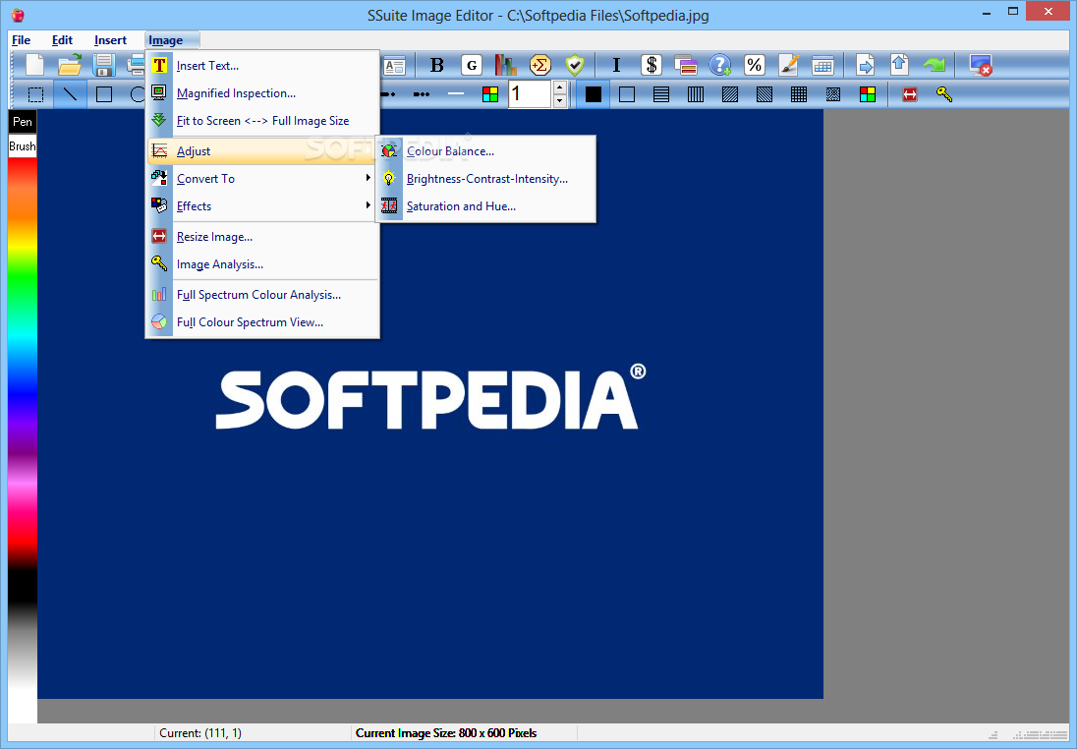The height and width of the screenshot is (749, 1077).
Task: Open the fill colour picker squares
Action: coord(868,94)
